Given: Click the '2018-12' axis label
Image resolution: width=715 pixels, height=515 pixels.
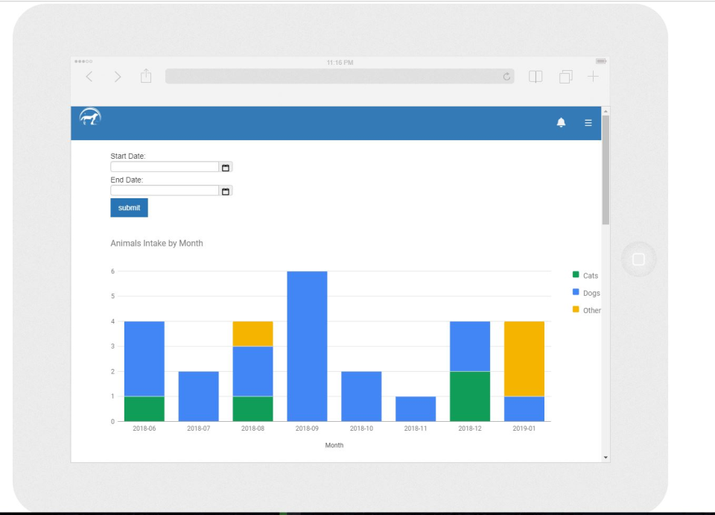Looking at the screenshot, I should click(470, 429).
